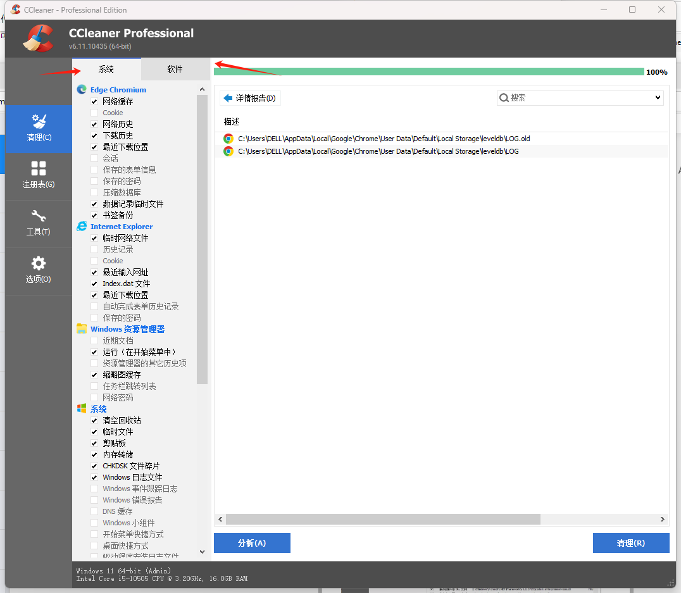Uncheck 缩略图缓存 under Windows 资源管理器
Image resolution: width=681 pixels, height=593 pixels.
pyautogui.click(x=94, y=375)
